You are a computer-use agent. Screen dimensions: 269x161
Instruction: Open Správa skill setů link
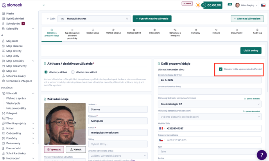point(252,99)
